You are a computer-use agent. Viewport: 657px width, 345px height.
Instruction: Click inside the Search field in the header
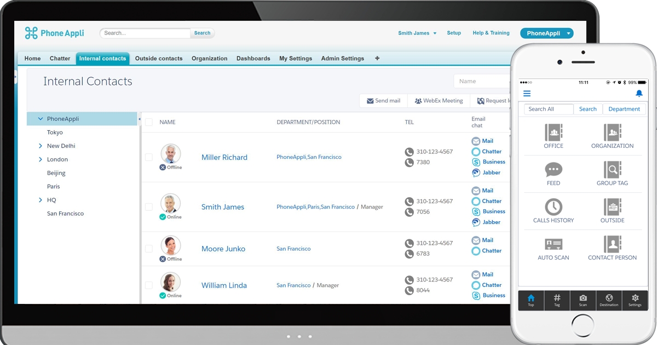(145, 33)
